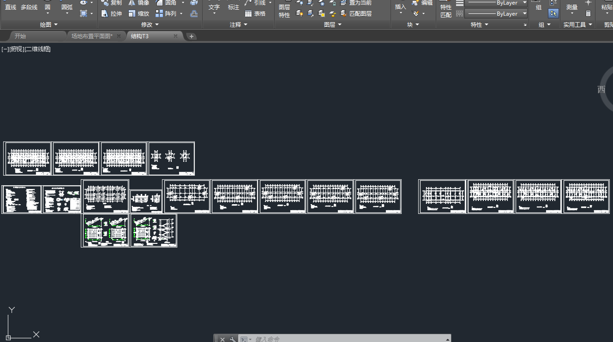Viewport: 613px width, 342px height.
Task: Open the [俯视] view control menu
Action: (17, 49)
